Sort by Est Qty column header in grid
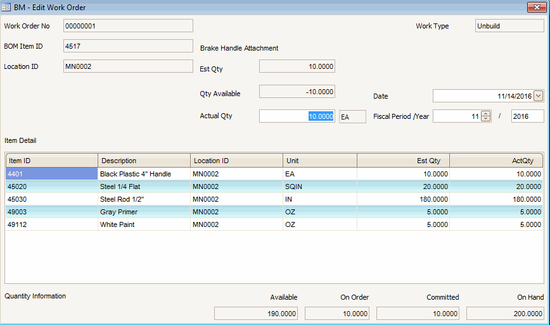Viewport: 550px width, 325px height. [404, 161]
